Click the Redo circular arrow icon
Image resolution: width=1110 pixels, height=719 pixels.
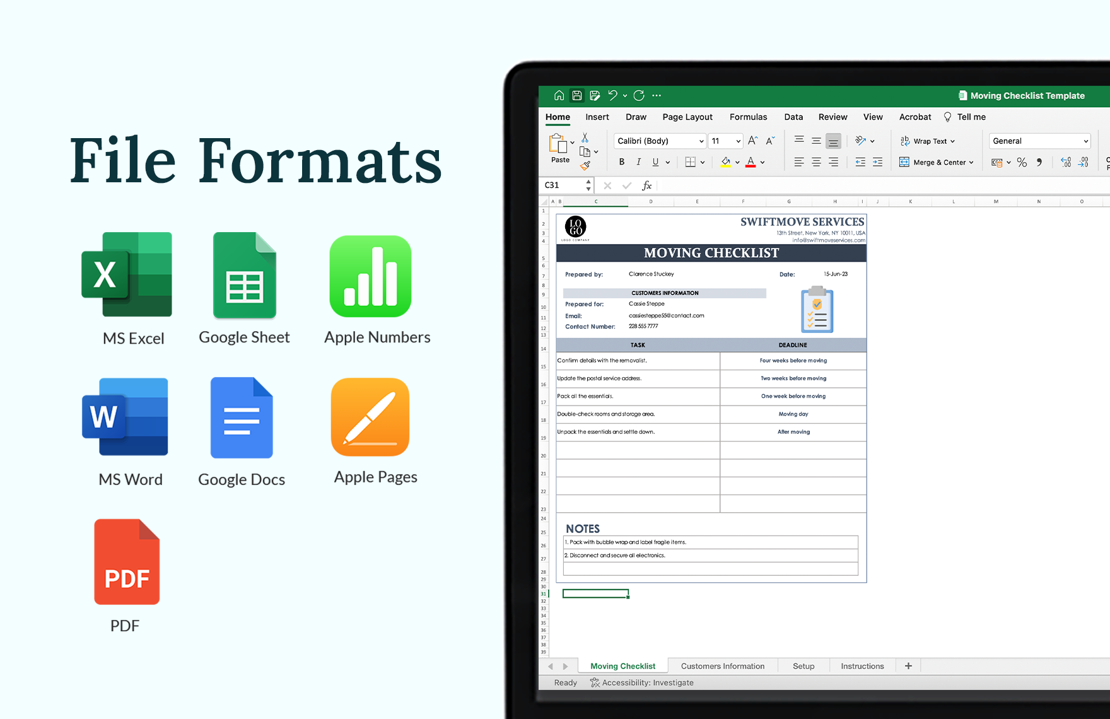tap(639, 95)
